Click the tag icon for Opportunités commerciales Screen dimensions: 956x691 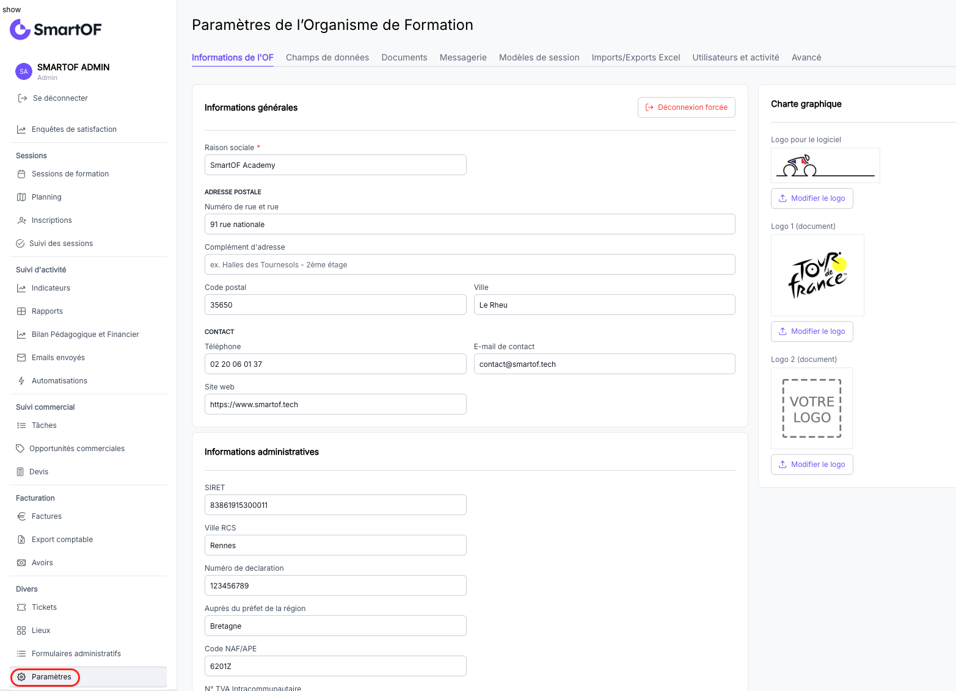(x=20, y=449)
